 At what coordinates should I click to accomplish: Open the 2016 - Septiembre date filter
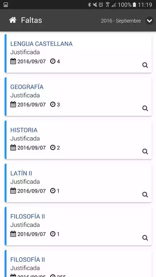tap(121, 21)
